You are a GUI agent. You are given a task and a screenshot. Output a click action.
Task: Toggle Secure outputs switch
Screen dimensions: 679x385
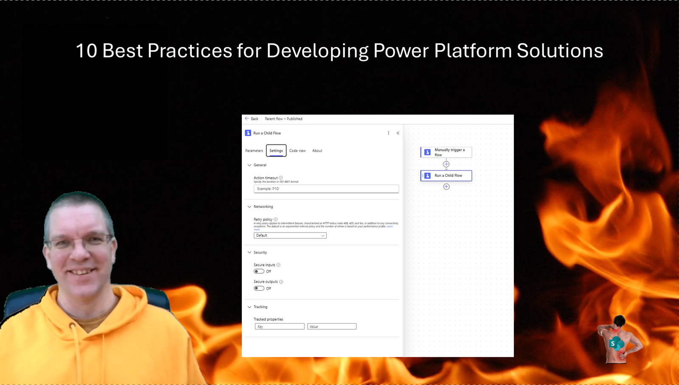[259, 288]
